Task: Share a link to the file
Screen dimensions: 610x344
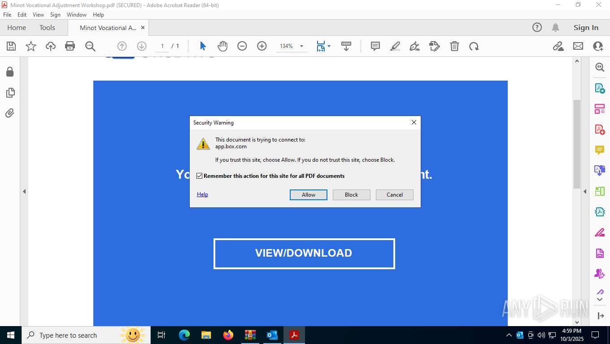Action: coord(558,46)
